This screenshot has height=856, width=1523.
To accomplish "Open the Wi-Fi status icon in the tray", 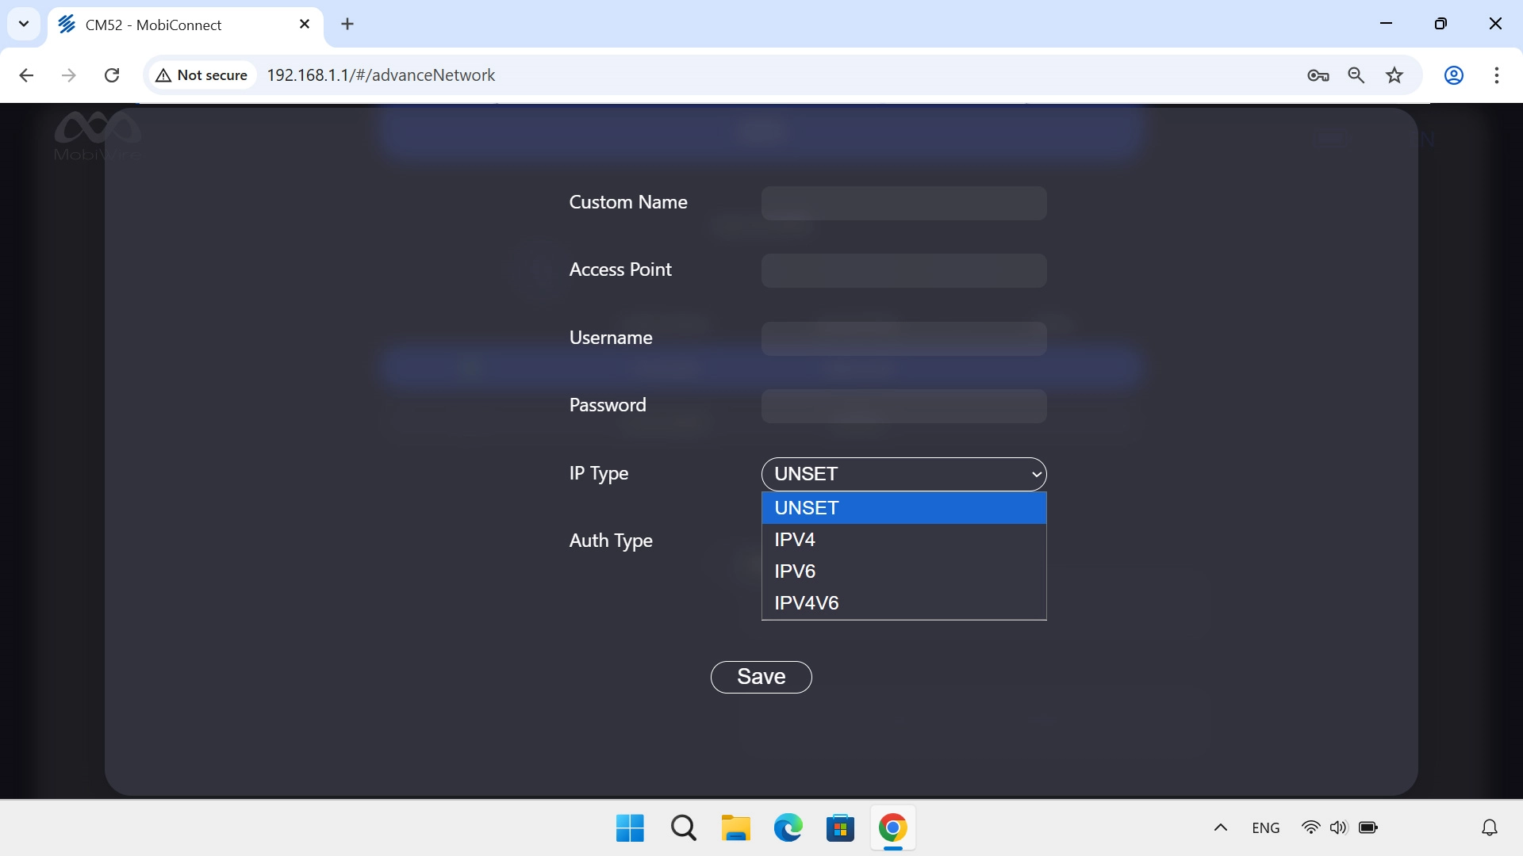I will (1311, 827).
